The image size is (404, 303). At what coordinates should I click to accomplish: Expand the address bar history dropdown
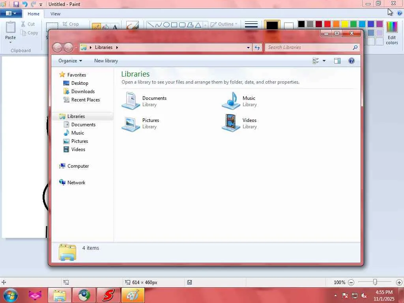248,47
